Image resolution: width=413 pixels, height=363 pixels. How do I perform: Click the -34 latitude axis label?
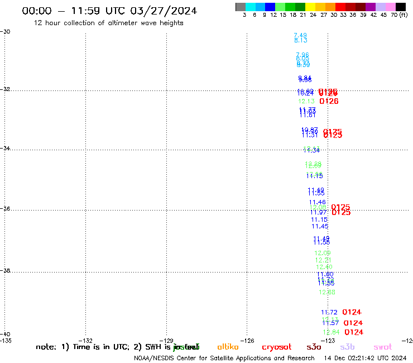(5, 149)
